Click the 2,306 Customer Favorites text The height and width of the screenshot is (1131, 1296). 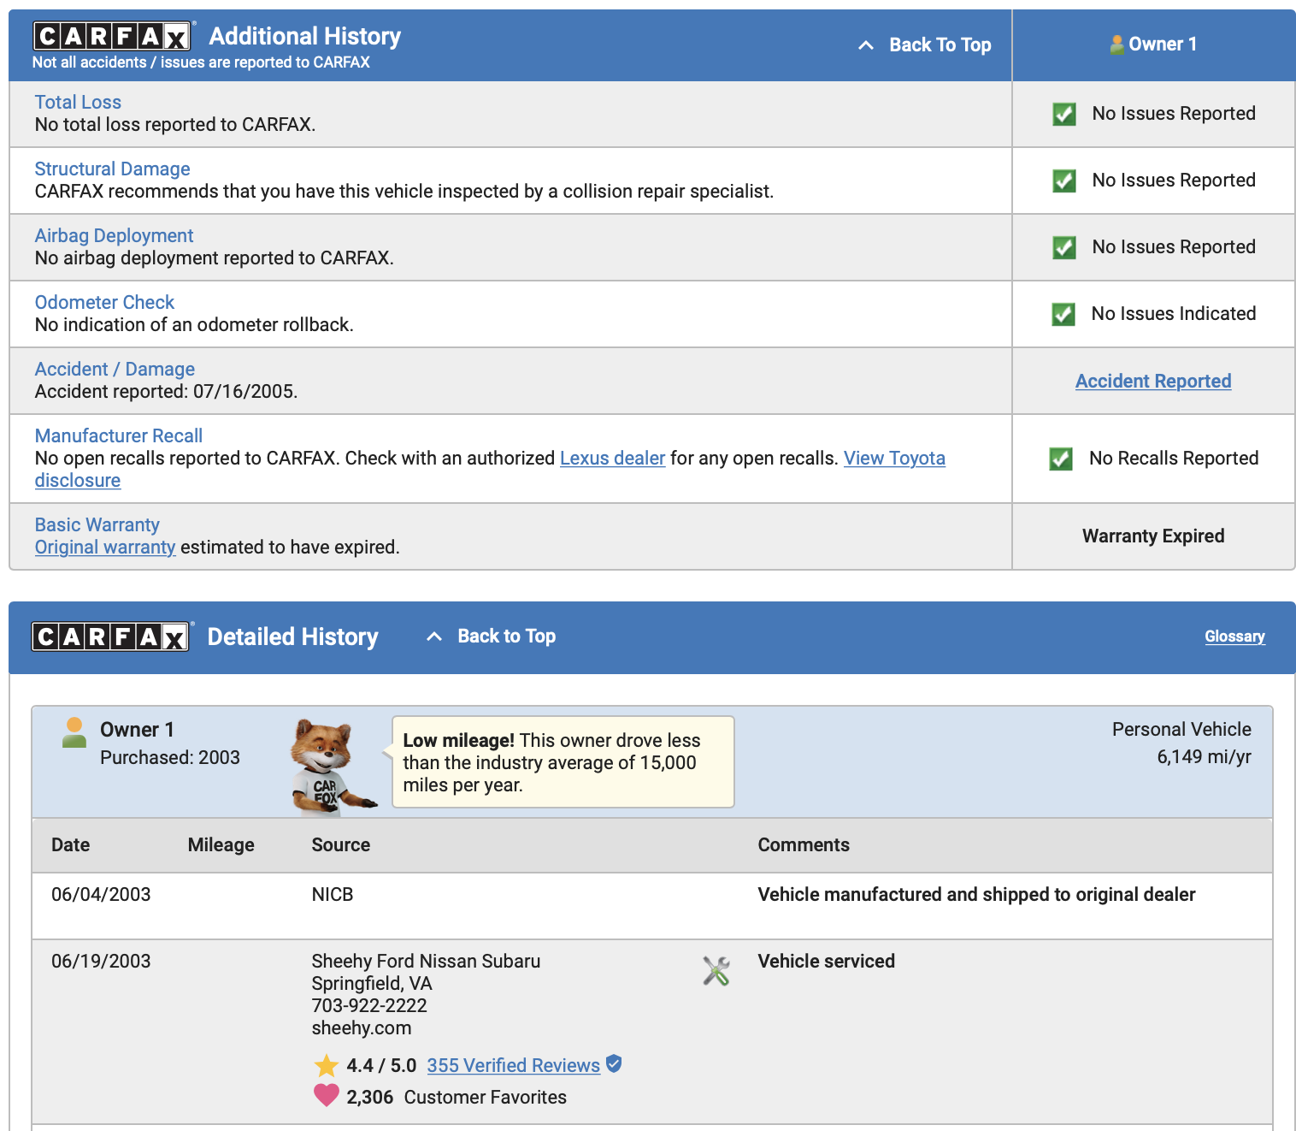(x=457, y=1097)
